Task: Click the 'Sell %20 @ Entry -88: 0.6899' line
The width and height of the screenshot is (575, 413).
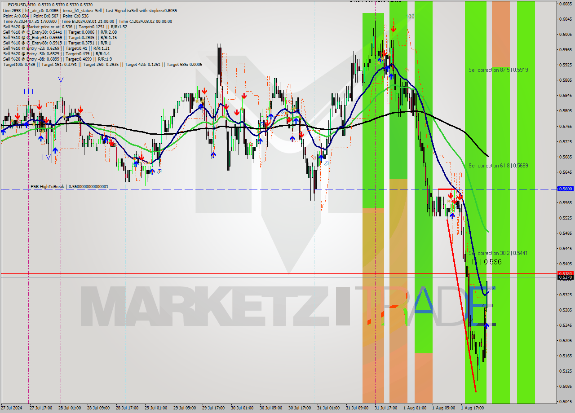Action: [57, 59]
